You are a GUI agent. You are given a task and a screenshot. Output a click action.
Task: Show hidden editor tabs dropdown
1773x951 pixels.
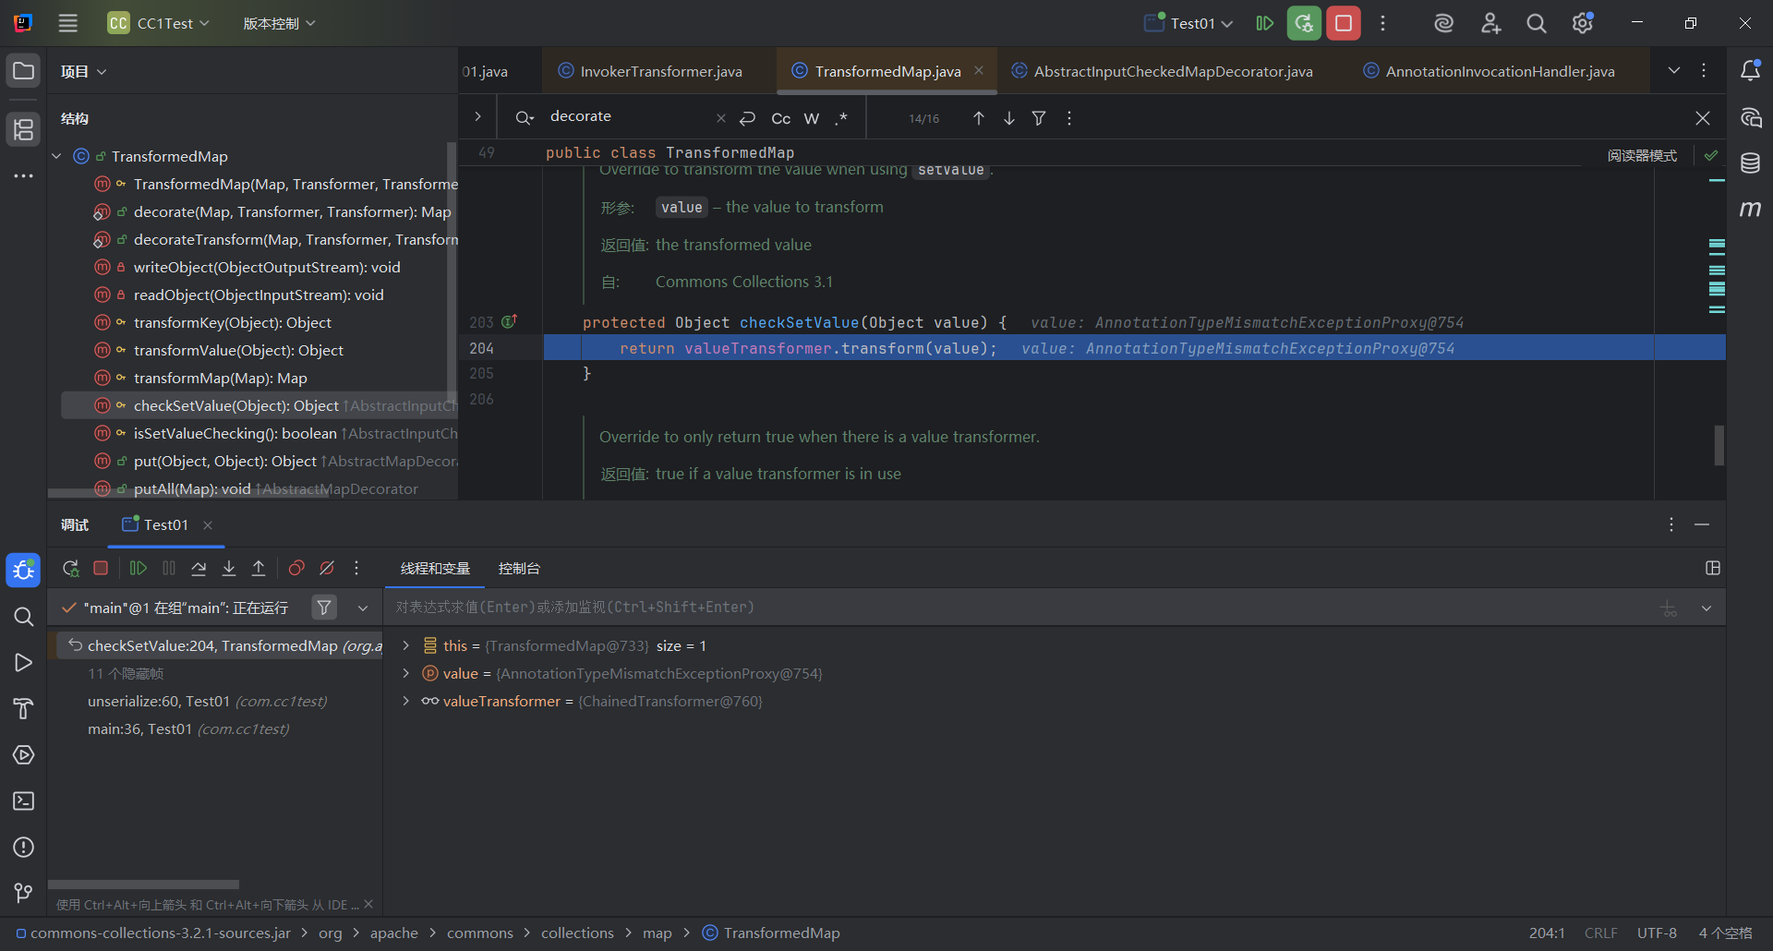coord(1673,71)
